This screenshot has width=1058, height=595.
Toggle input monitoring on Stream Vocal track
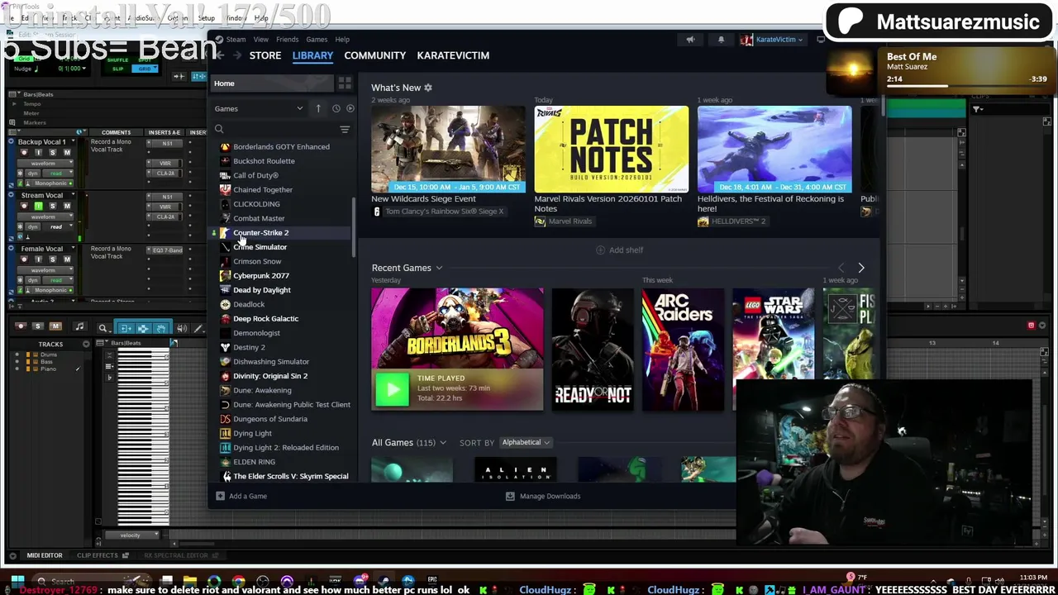pyautogui.click(x=38, y=206)
